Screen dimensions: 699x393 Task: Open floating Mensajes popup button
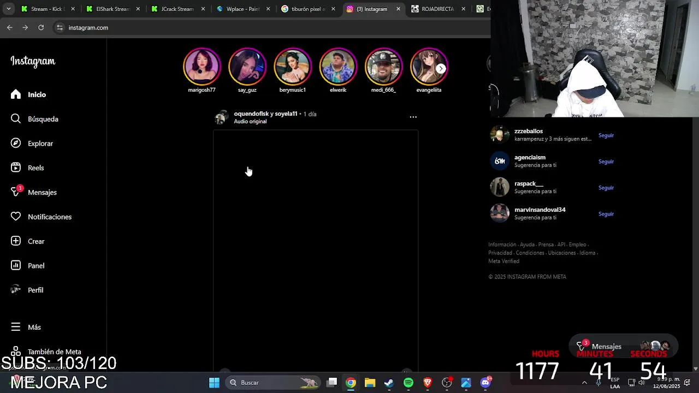pos(623,346)
